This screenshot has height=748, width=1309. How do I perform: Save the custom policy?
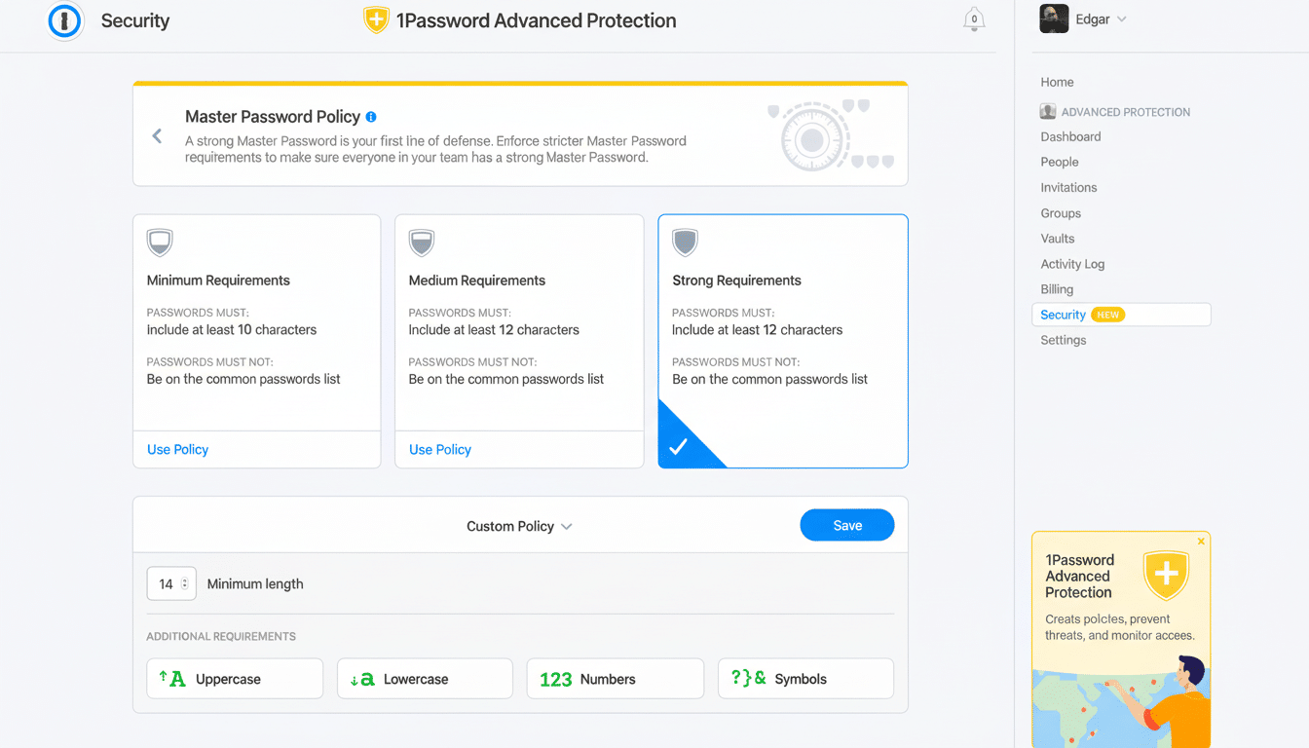pos(846,524)
